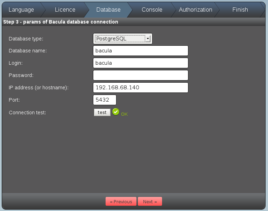Click the 'Connection test:' label
The height and width of the screenshot is (211, 268).
point(27,113)
